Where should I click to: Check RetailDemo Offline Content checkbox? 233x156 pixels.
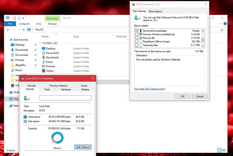pyautogui.click(x=137, y=41)
